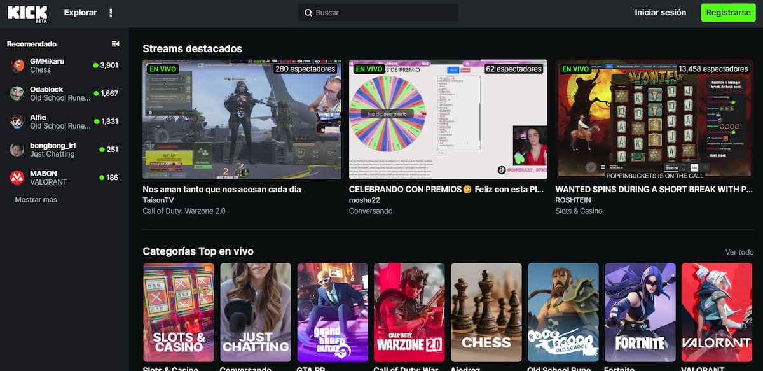The image size is (763, 371).
Task: Open Alfie's avatar in sidebar
Action: pyautogui.click(x=17, y=121)
